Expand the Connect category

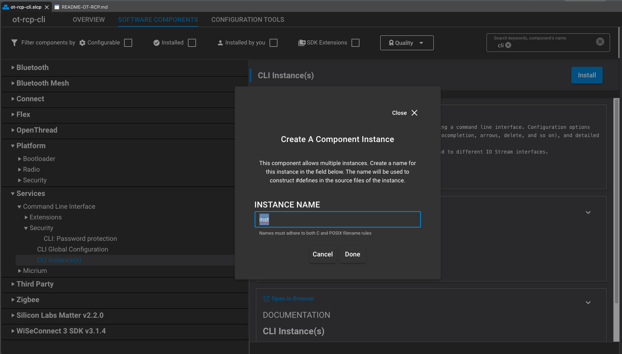click(13, 99)
